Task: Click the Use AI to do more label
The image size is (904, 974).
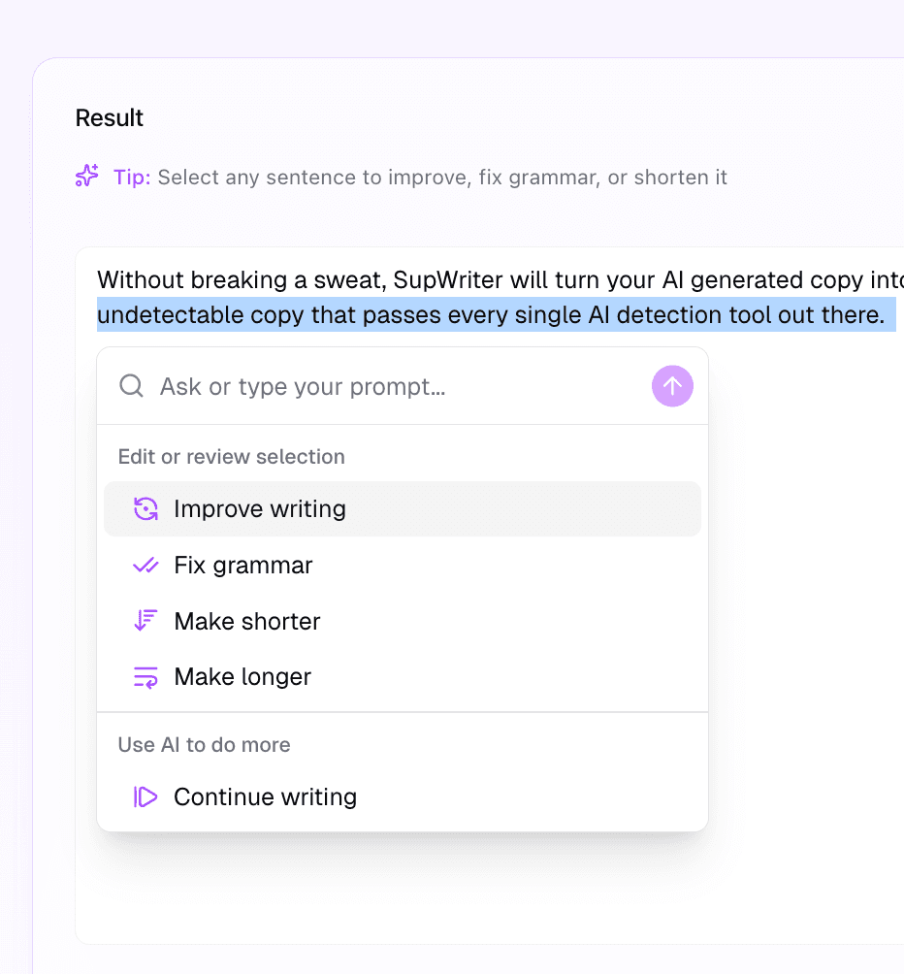Action: point(204,744)
